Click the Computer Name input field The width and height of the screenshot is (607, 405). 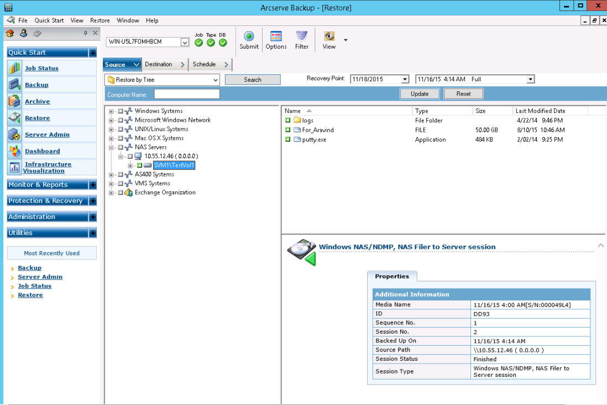[187, 94]
